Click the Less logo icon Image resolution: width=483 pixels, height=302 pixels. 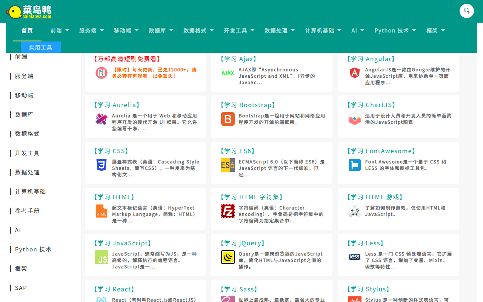click(355, 257)
